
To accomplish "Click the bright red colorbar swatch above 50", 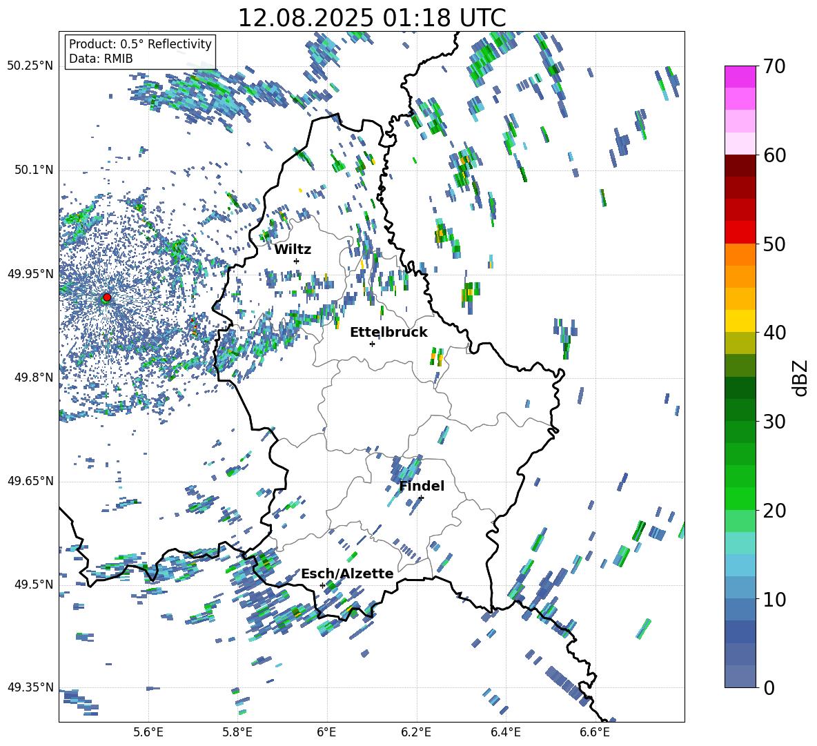I will [740, 233].
